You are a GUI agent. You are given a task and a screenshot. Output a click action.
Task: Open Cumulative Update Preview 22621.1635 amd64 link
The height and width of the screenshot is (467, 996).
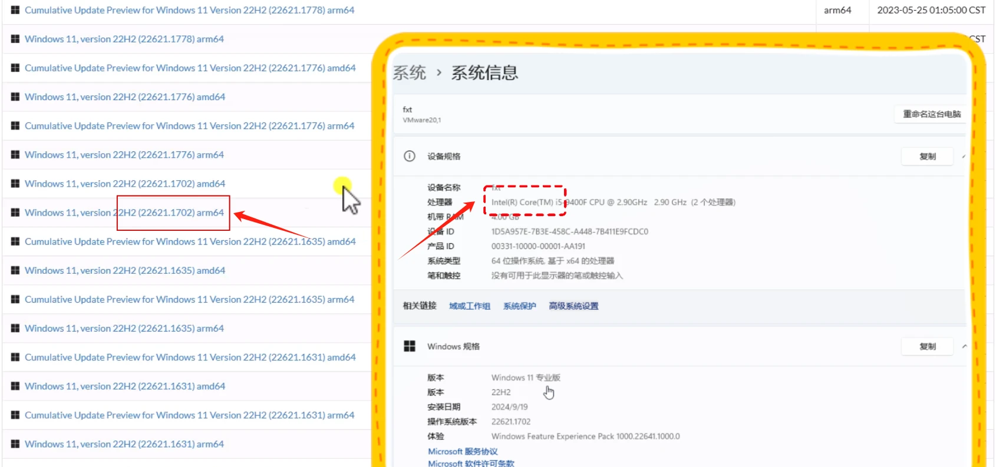pyautogui.click(x=190, y=241)
